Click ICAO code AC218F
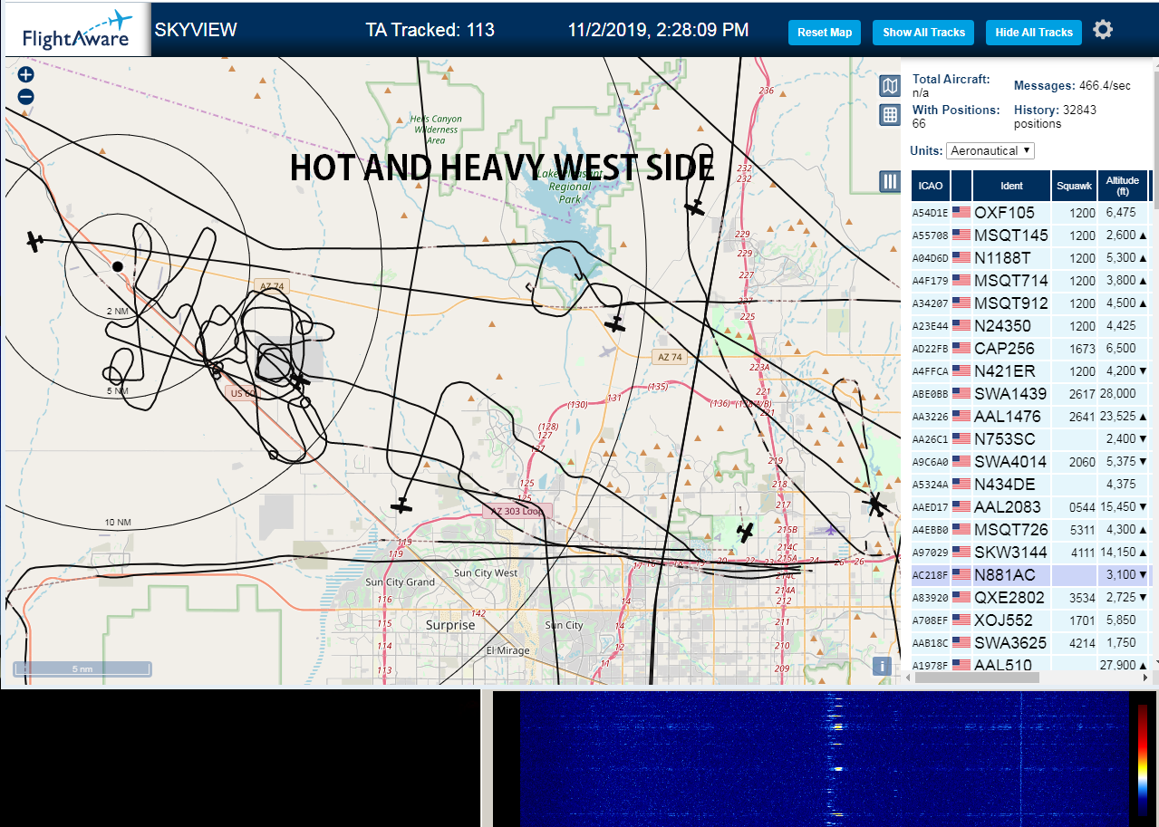 [x=930, y=576]
